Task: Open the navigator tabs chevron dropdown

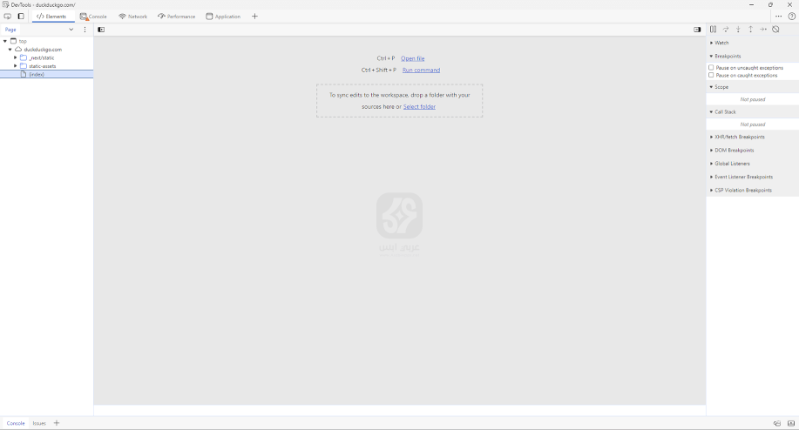Action: 71,30
